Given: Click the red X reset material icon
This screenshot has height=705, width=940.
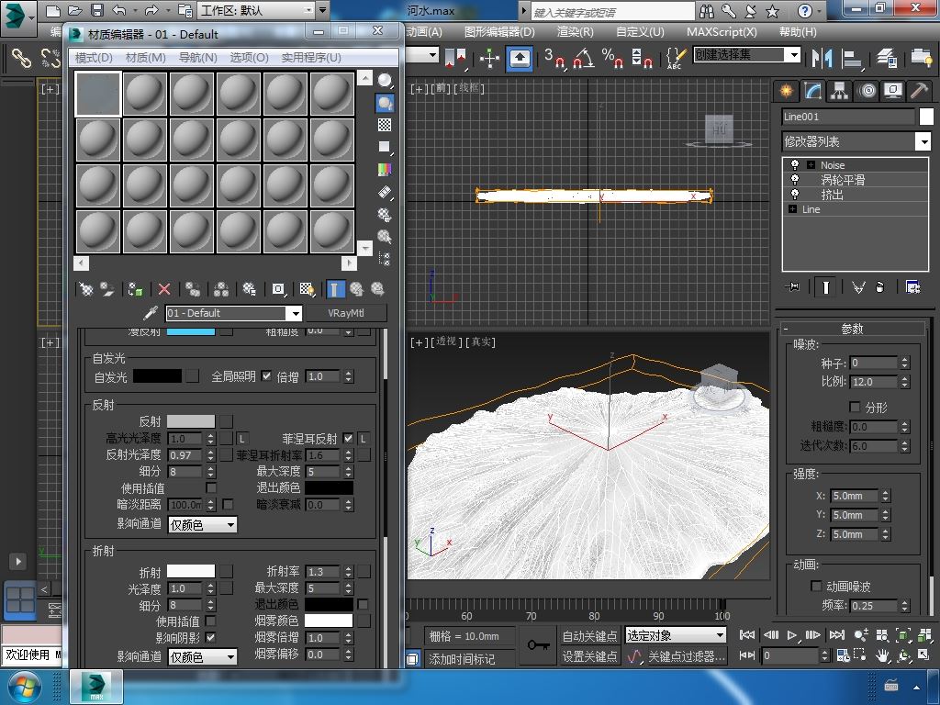Looking at the screenshot, I should (164, 289).
